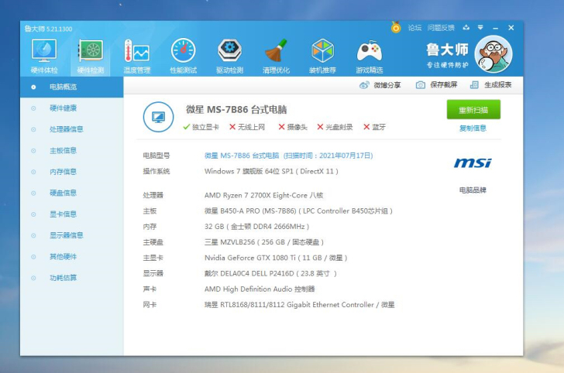Click the skin/shirt icon in title bar
This screenshot has width=564, height=373.
(466, 27)
